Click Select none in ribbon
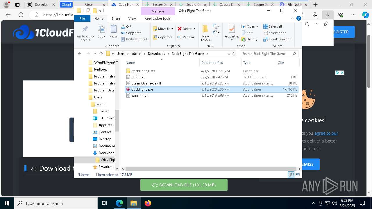The image size is (372, 209). point(275,33)
